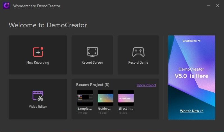Click the Wondershare DemoCreator logo icon

[x=6, y=6]
